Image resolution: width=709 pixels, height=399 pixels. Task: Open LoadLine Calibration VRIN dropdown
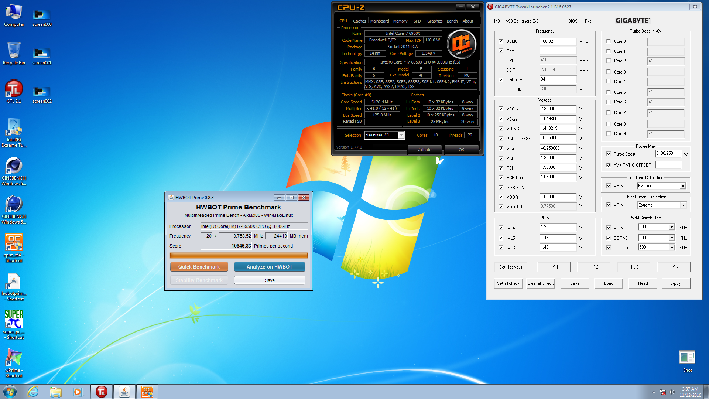[x=683, y=186]
